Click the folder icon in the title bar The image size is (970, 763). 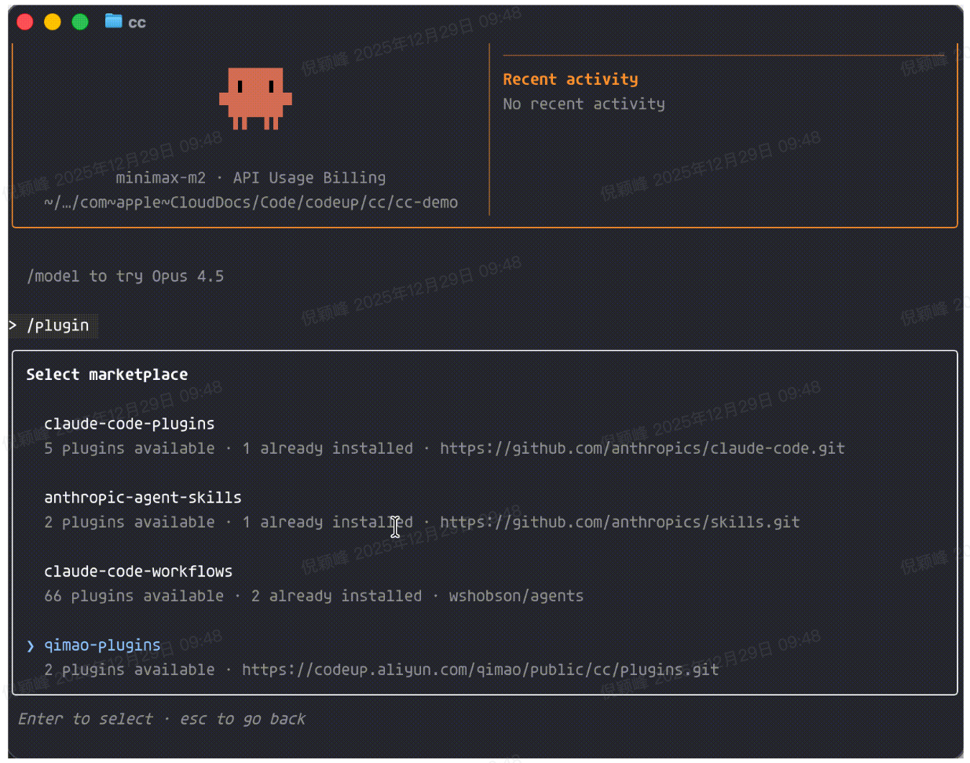[113, 21]
